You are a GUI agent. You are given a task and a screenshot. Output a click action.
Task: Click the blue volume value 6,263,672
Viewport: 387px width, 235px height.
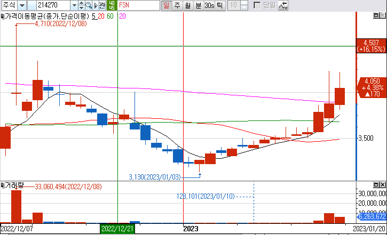(x=372, y=216)
